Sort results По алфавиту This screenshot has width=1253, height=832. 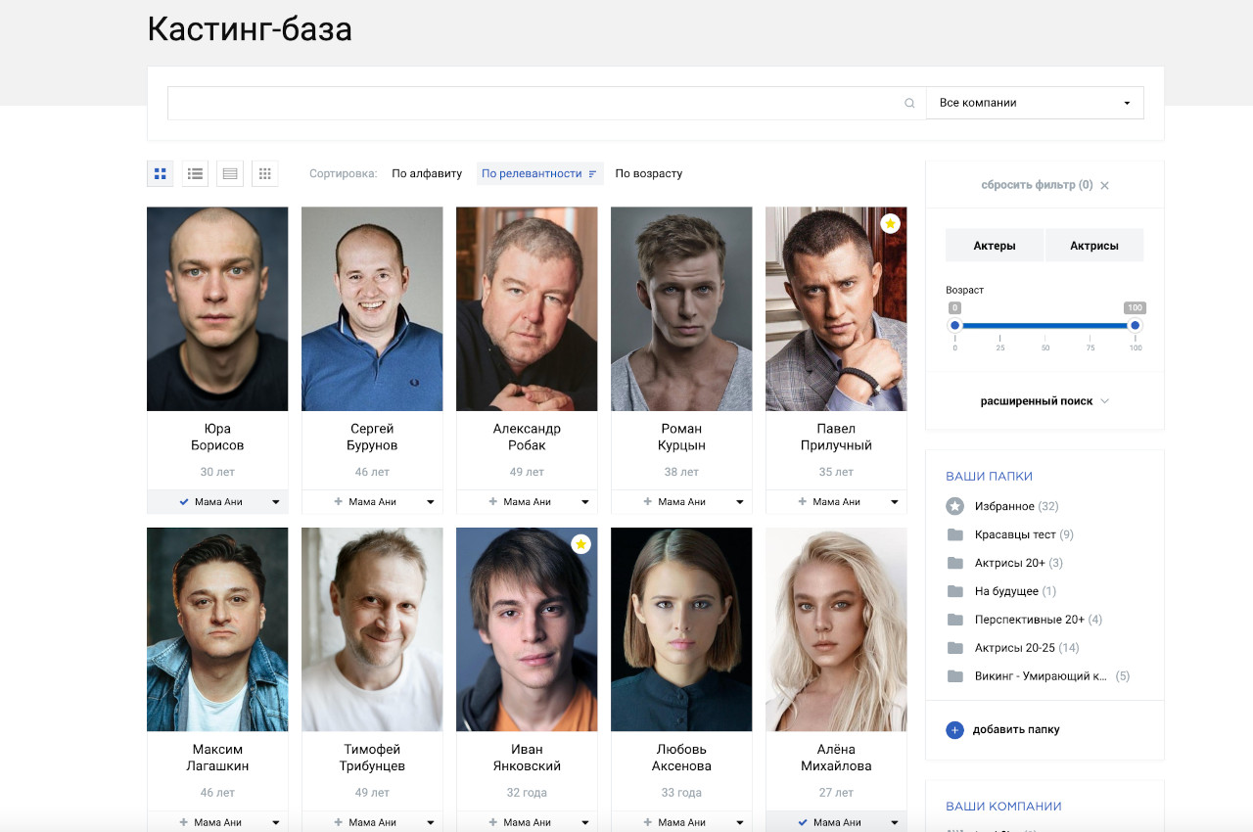click(427, 174)
